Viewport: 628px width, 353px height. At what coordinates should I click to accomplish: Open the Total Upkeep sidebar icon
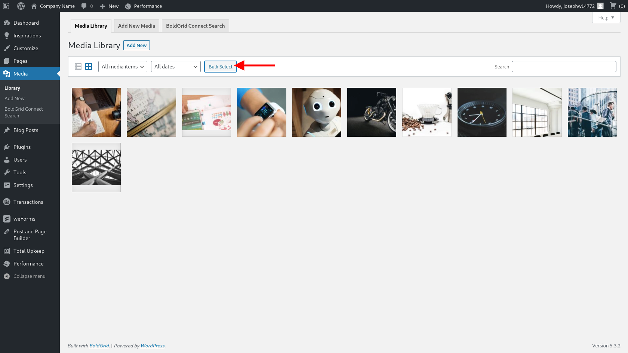7,251
